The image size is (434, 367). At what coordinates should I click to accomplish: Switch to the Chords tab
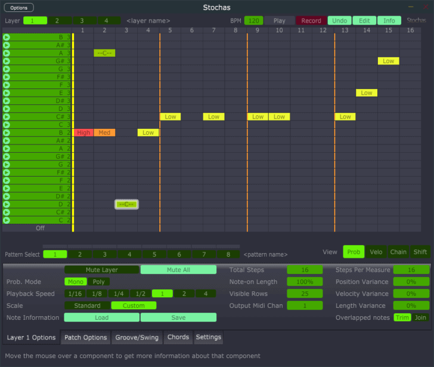click(x=178, y=337)
